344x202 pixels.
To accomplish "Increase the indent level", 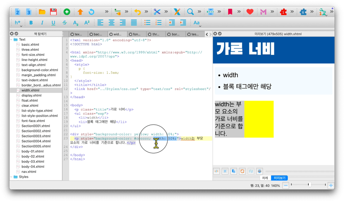I will coord(183,22).
